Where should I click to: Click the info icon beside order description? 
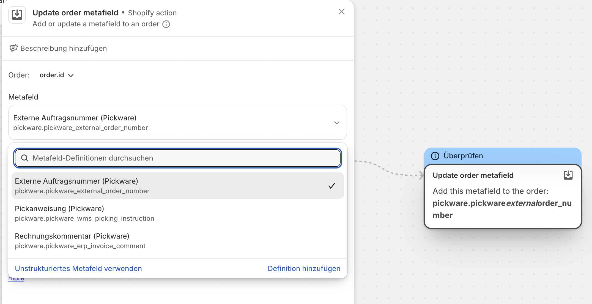pyautogui.click(x=166, y=24)
